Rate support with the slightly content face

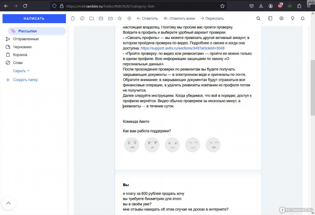tap(193, 145)
